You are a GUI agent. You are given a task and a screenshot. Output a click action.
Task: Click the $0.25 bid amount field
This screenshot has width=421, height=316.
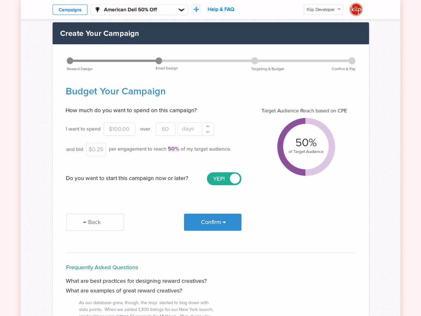point(96,149)
